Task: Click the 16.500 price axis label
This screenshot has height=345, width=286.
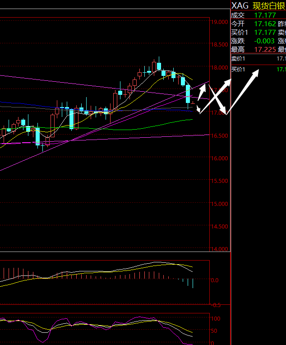Action: tap(219, 136)
